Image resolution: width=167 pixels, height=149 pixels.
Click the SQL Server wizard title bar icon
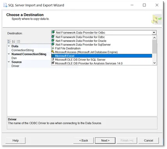point(5,5)
